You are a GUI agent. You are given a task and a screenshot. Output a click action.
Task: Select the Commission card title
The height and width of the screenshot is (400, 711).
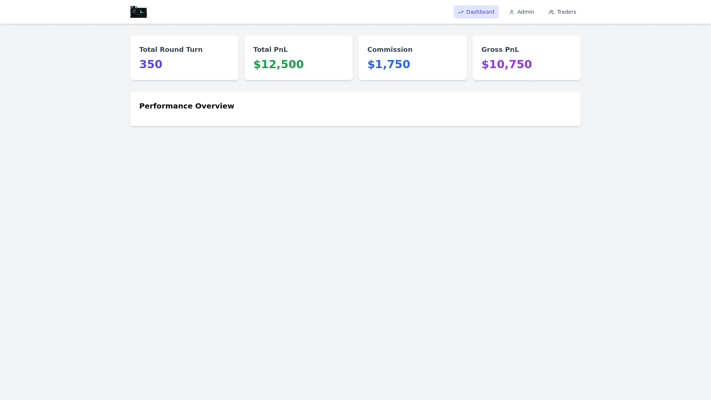point(390,50)
